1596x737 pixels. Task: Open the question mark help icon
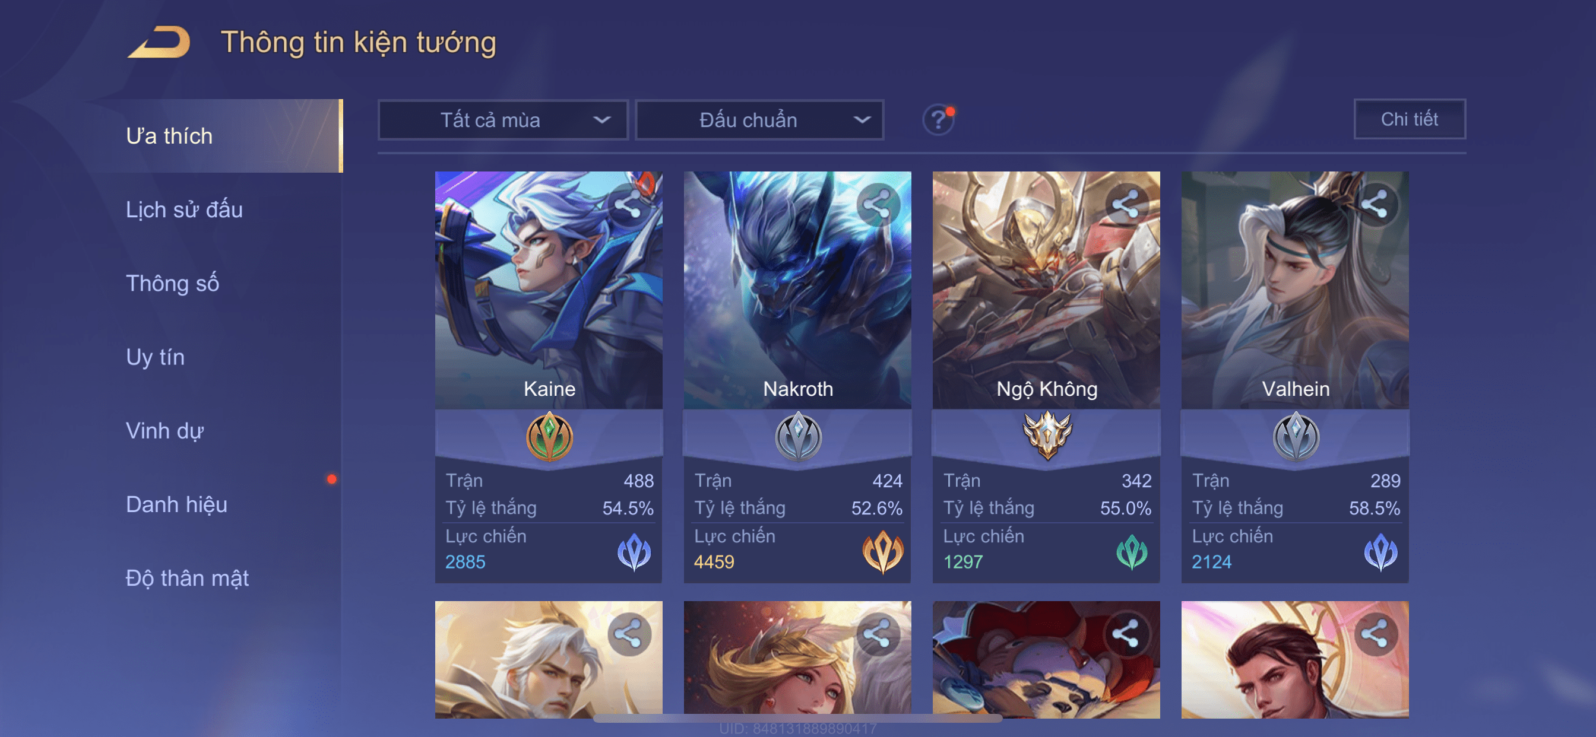tap(938, 119)
